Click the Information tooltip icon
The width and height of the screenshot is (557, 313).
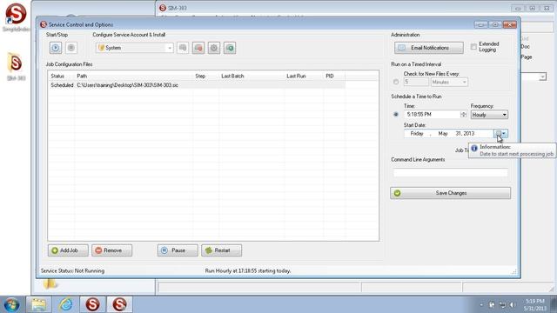[474, 149]
